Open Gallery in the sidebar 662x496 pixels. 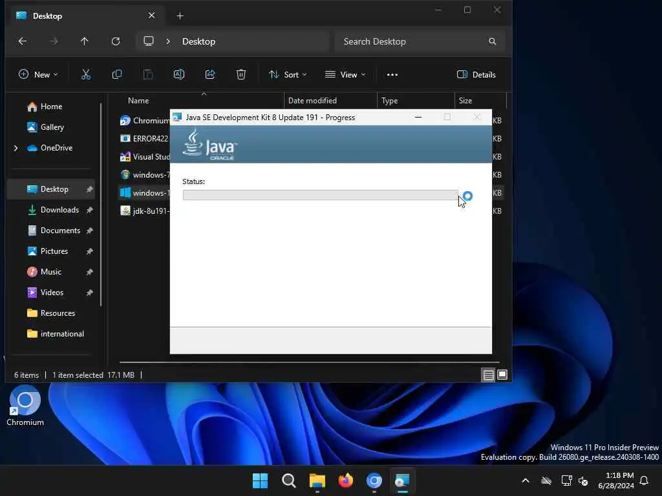click(51, 127)
